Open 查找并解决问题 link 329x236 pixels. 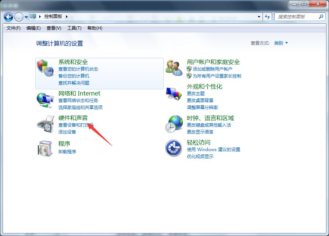click(x=74, y=83)
